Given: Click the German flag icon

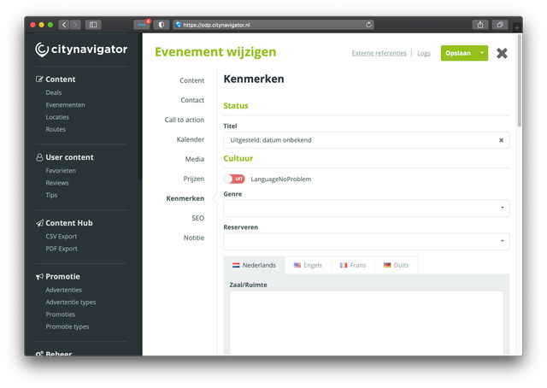Looking at the screenshot, I should click(387, 265).
